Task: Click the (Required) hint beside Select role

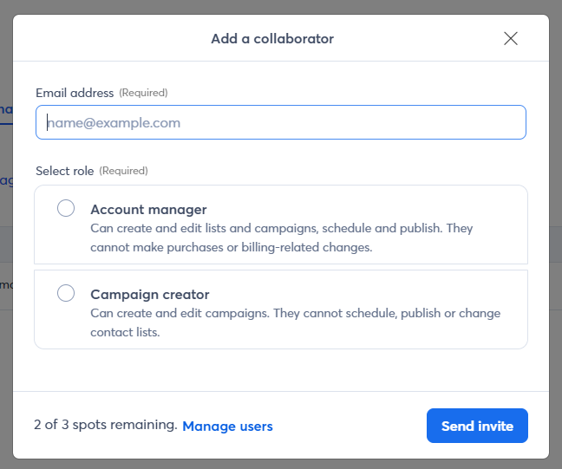Action: (124, 171)
